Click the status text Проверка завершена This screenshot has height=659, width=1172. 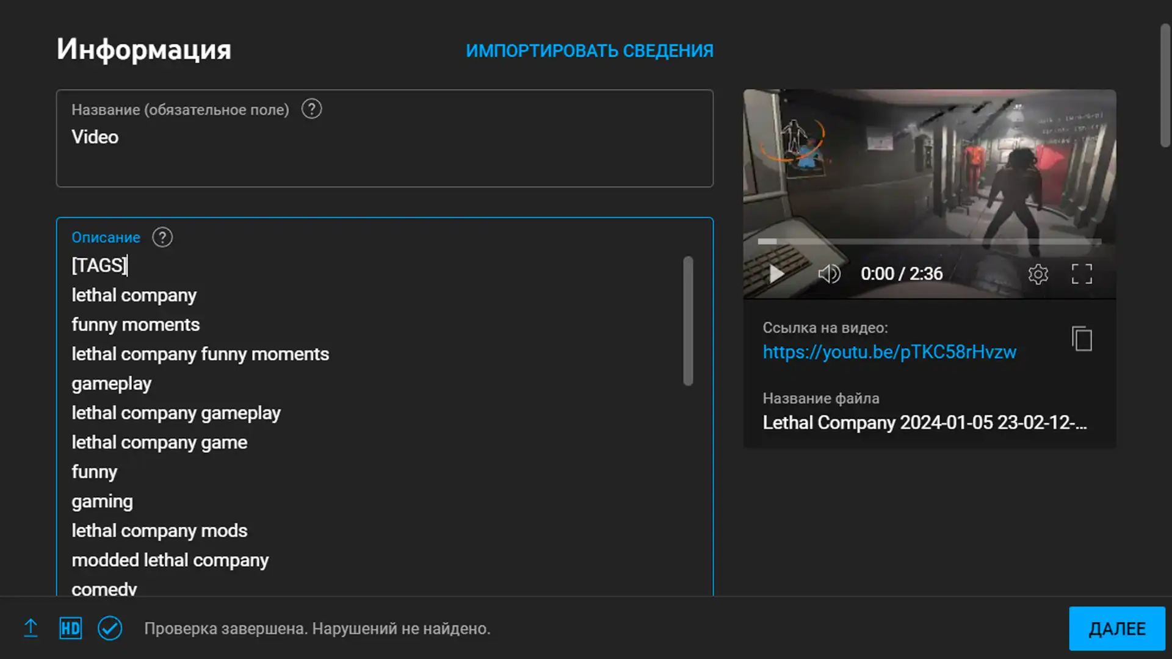tap(317, 628)
